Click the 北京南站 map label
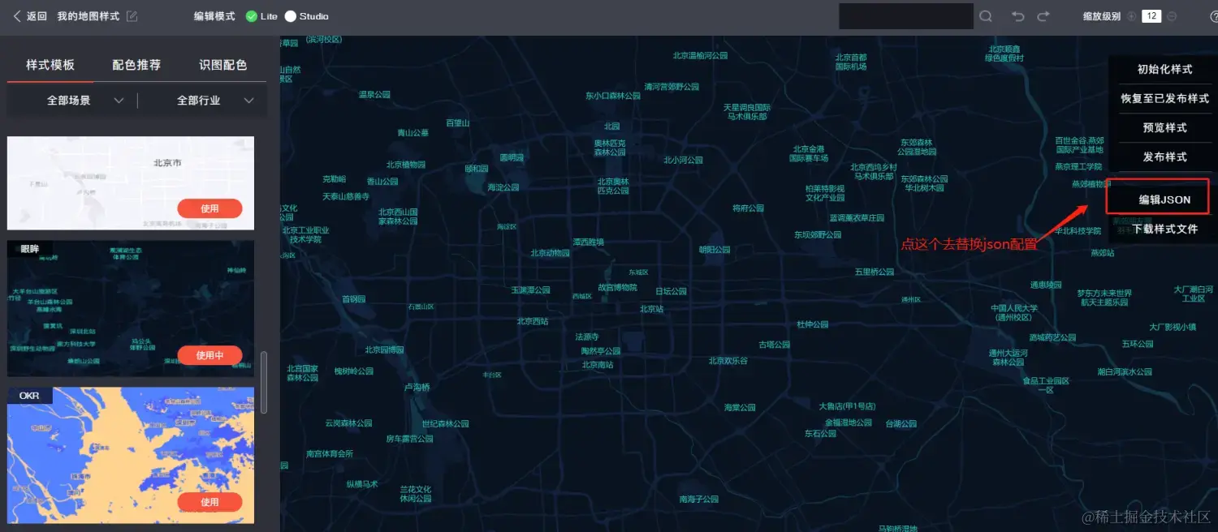 [x=598, y=365]
